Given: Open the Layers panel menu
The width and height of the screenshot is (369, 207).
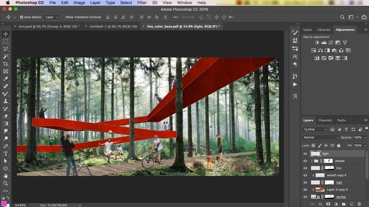Looking at the screenshot, I should (x=366, y=120).
